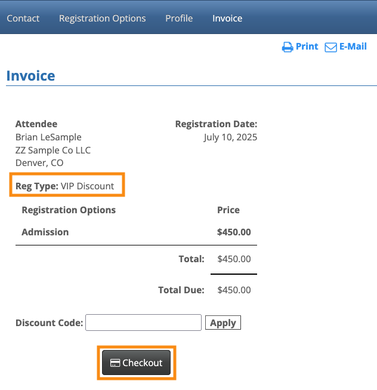This screenshot has width=377, height=390.
Task: Click the attendee name Brian LeSample
Action: [48, 137]
